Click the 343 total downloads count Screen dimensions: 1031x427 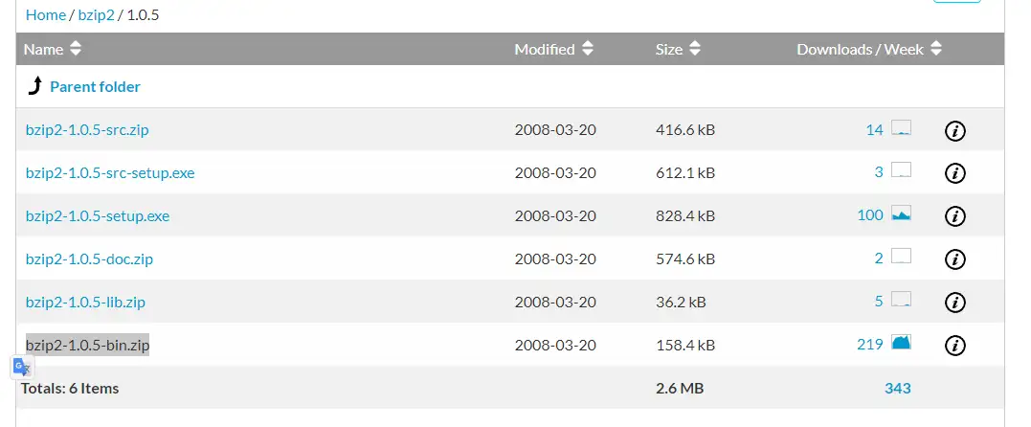coord(898,388)
